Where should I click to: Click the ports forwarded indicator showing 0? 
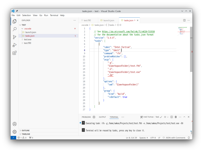(31, 138)
